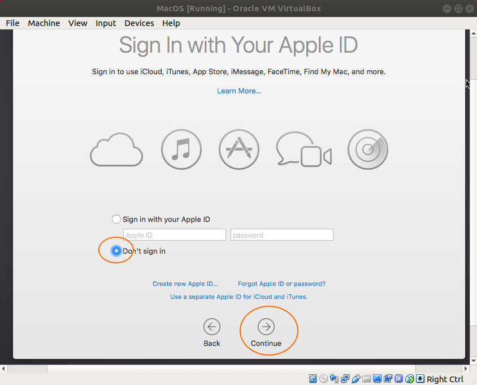Image resolution: width=477 pixels, height=385 pixels.
Task: Click the vertical scrollbar down arrow
Action: point(474,361)
